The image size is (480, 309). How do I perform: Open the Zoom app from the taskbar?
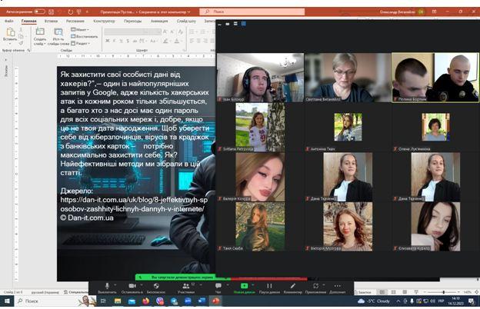pos(188,301)
